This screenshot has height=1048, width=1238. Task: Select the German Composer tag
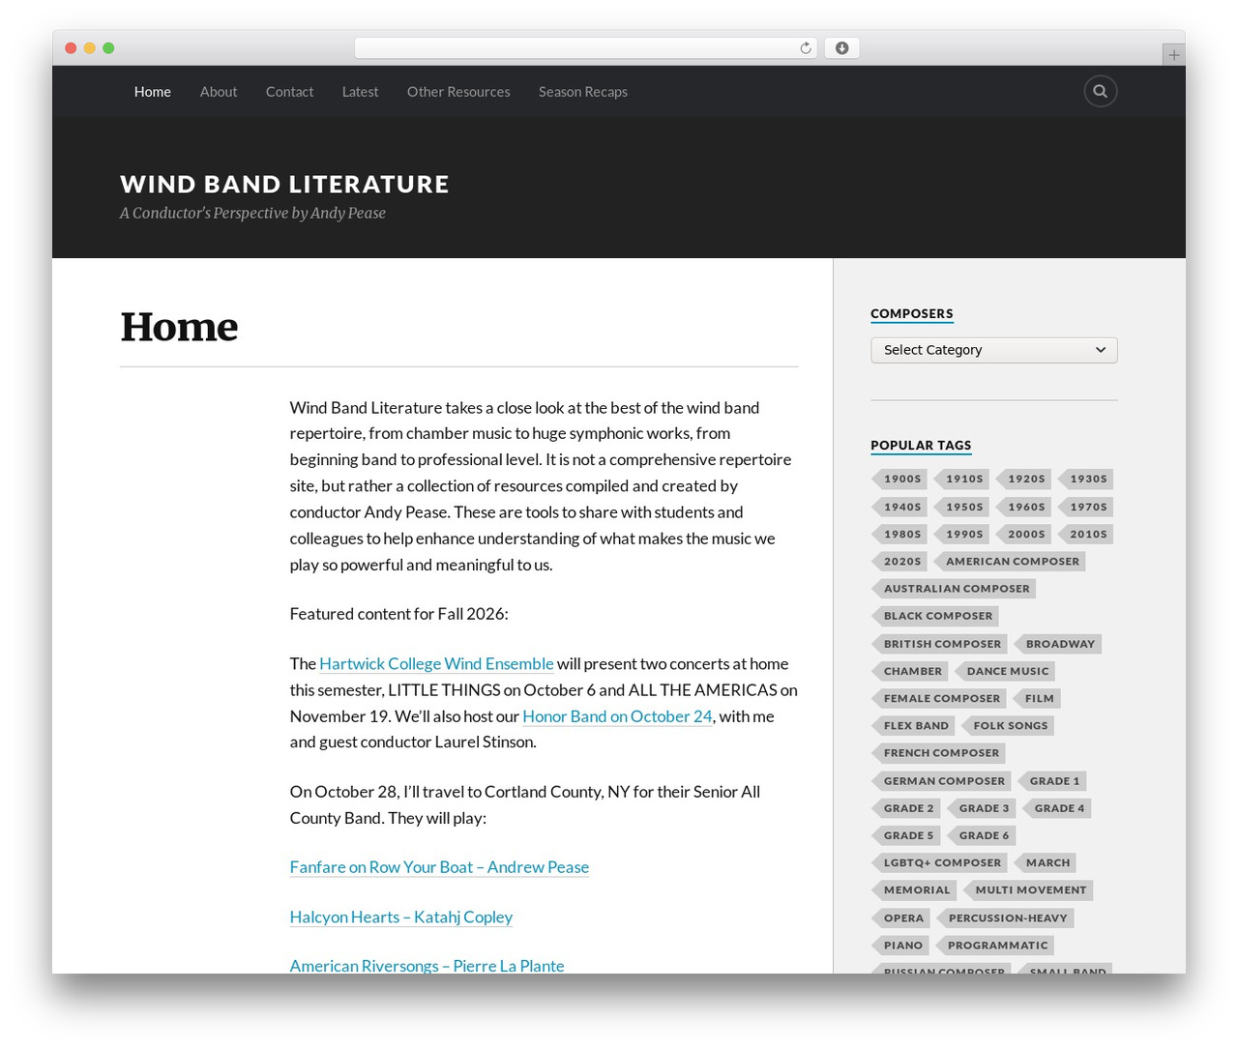pyautogui.click(x=941, y=781)
